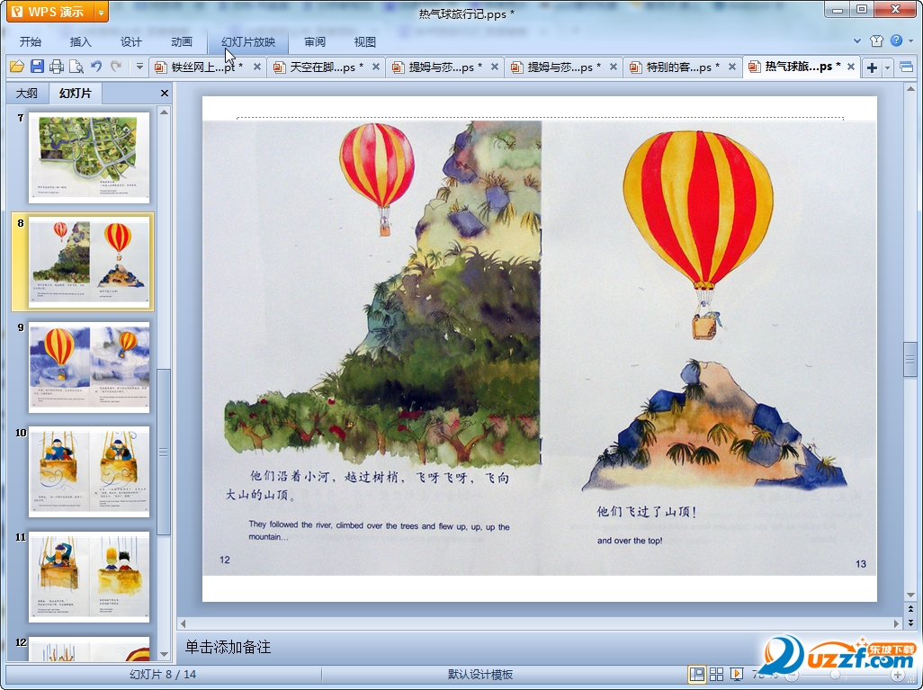Open the 视图 ribbon tab

pos(365,41)
